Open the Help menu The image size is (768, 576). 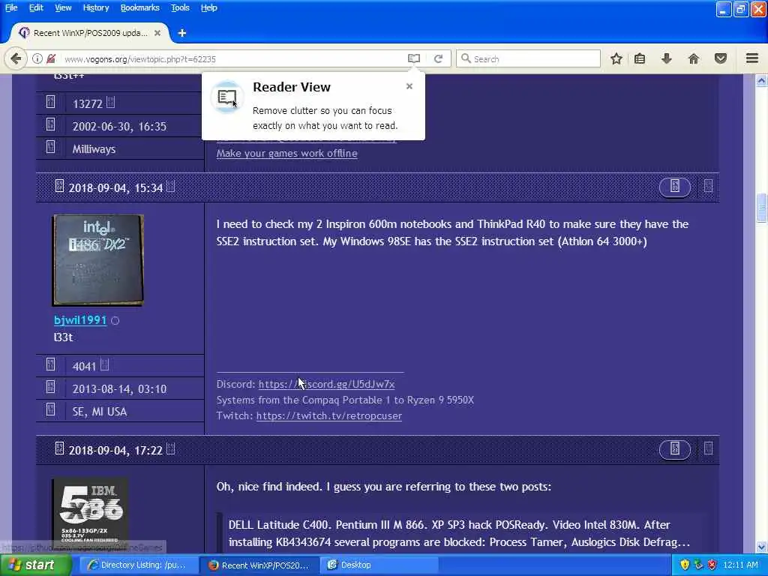tap(208, 7)
